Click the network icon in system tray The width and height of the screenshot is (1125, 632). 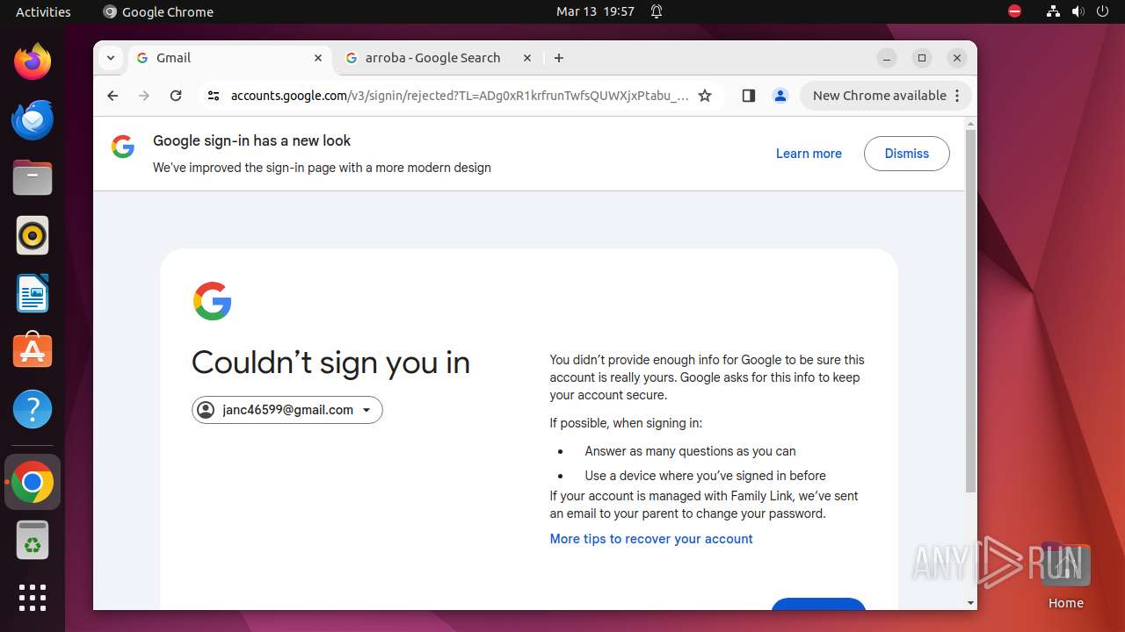(1053, 11)
